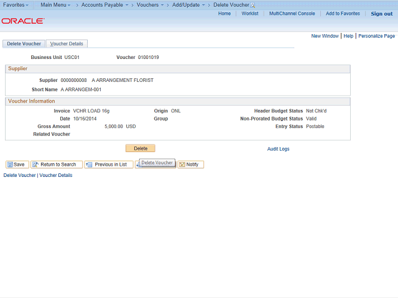Click Personalize Page link
The image size is (398, 298).
click(x=376, y=36)
